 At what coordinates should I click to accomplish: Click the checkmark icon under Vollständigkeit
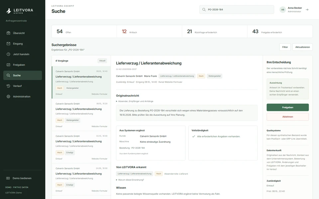coord(193,136)
